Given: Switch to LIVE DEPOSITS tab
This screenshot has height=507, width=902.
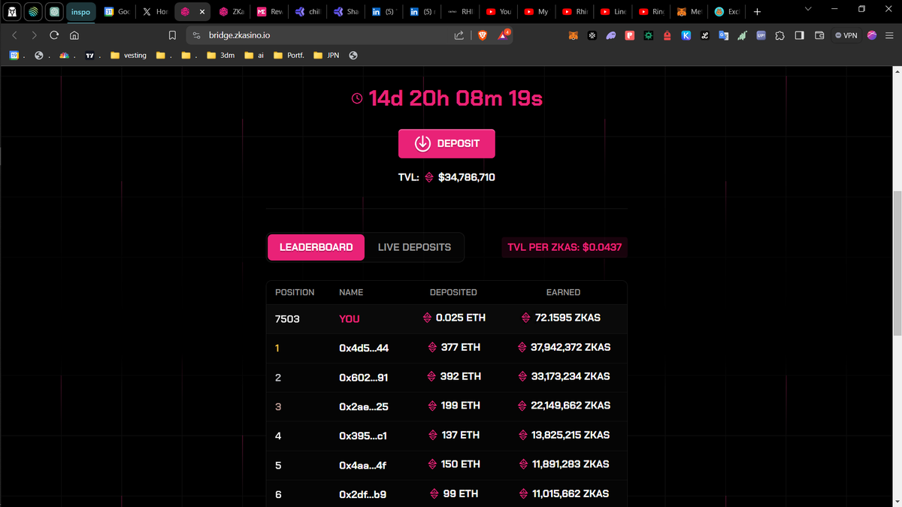Looking at the screenshot, I should click(x=414, y=247).
